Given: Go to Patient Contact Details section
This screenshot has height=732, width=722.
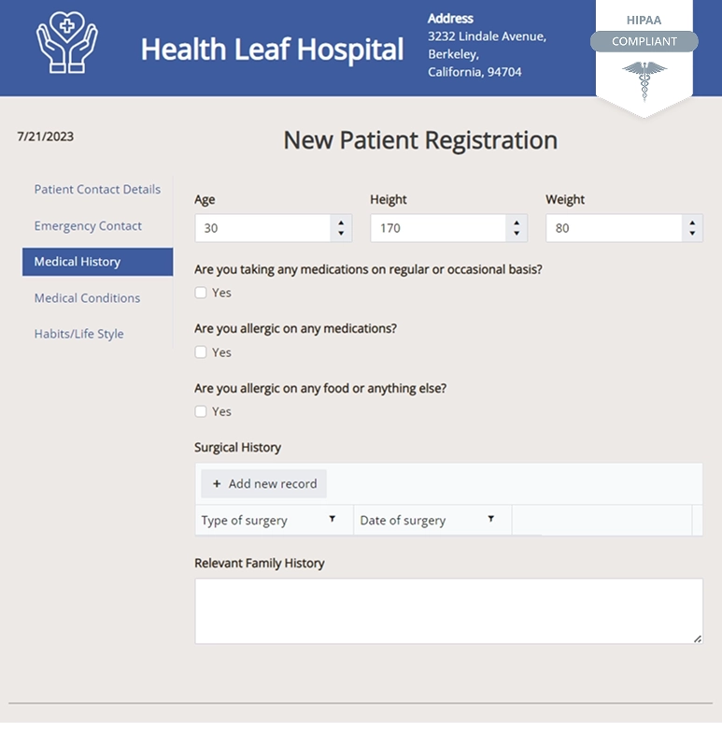Looking at the screenshot, I should click(97, 189).
